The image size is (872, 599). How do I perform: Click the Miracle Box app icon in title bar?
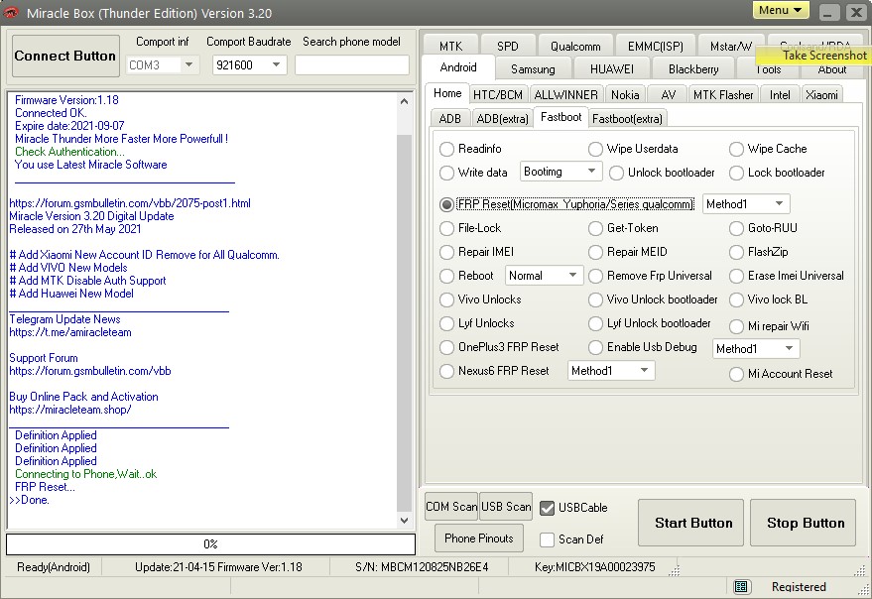coord(12,12)
